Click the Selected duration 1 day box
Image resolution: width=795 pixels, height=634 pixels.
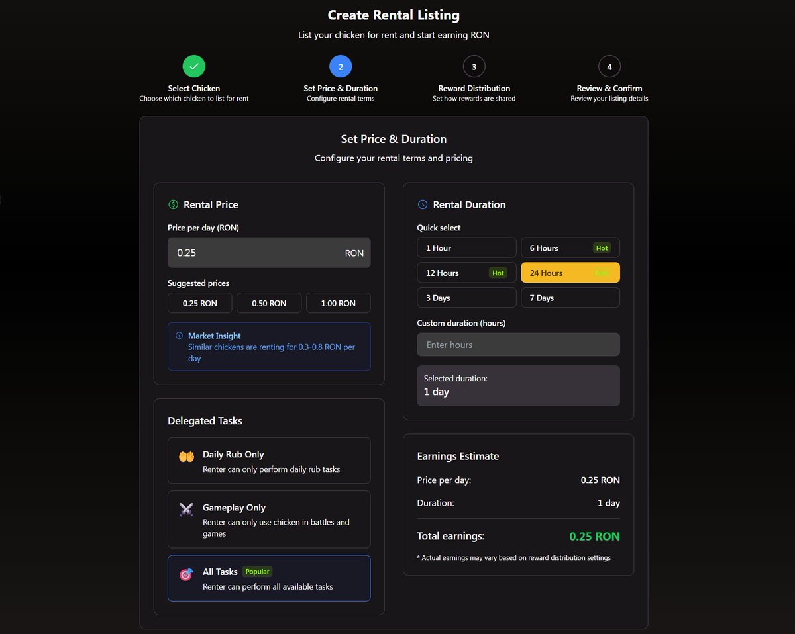[518, 386]
